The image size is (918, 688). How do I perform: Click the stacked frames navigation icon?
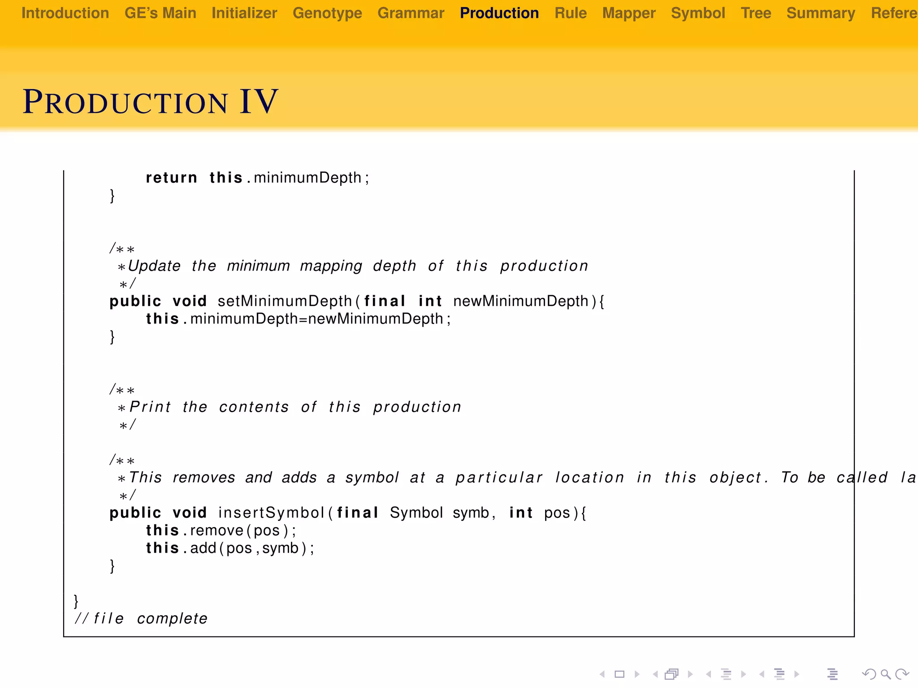tap(672, 674)
